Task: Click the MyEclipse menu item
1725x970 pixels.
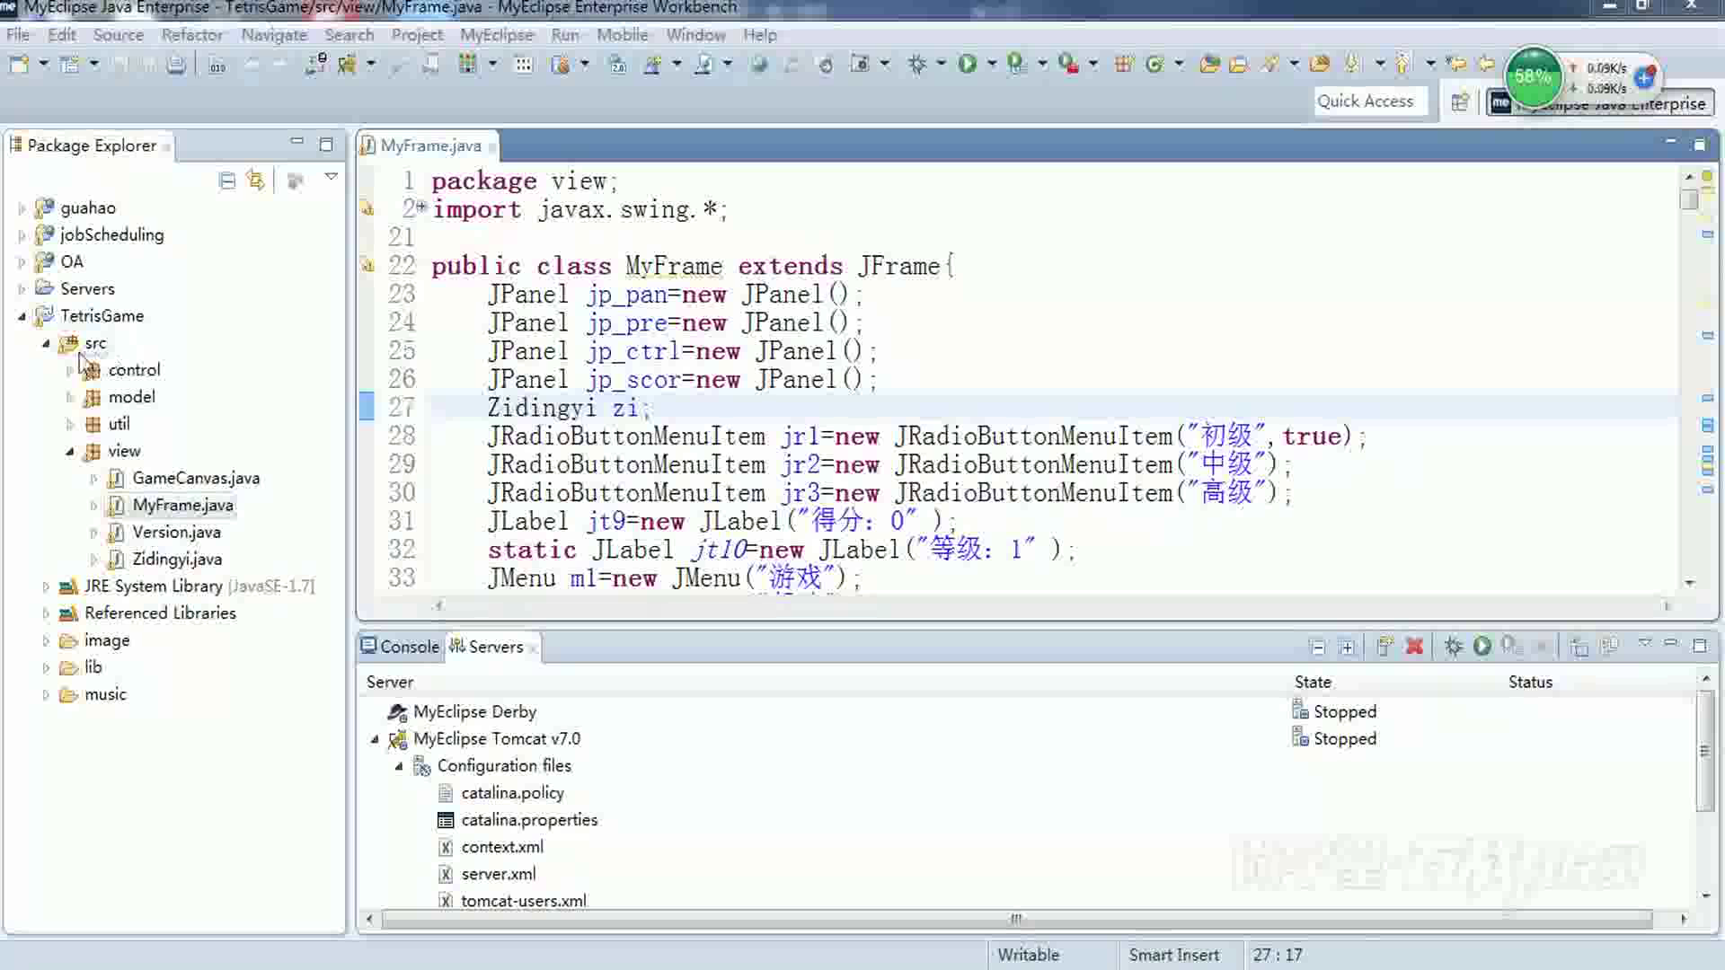Action: (497, 34)
